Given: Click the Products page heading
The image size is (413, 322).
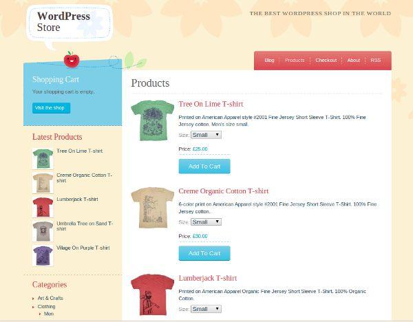Looking at the screenshot, I should [150, 83].
